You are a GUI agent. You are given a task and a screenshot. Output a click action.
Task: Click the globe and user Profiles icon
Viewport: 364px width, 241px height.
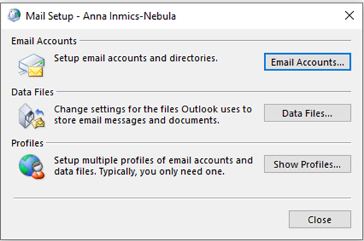coord(32,167)
